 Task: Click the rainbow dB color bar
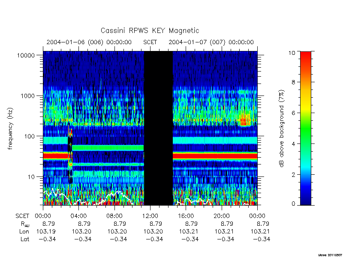[306, 128]
